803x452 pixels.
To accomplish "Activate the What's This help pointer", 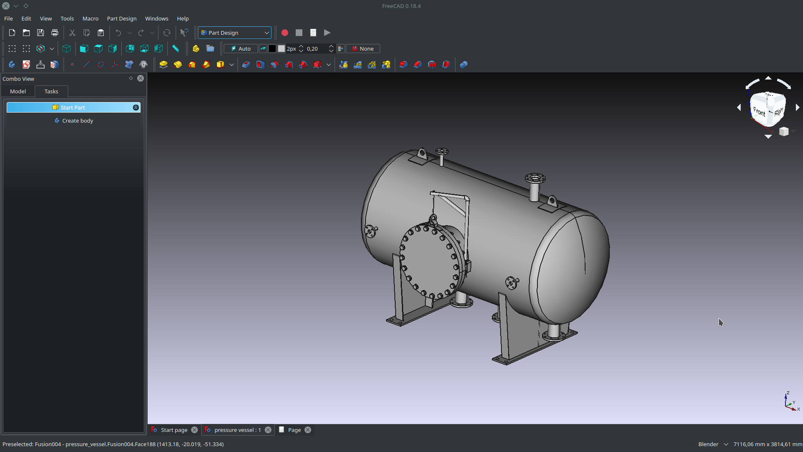I will click(184, 33).
